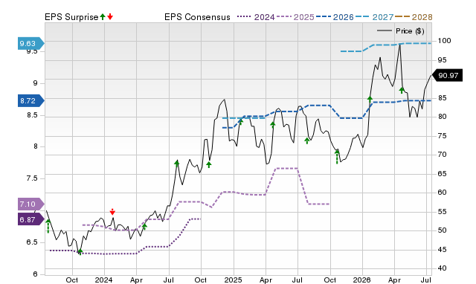Select the 9.63 consensus value badge
Image resolution: width=476 pixels, height=284 pixels.
coord(31,43)
